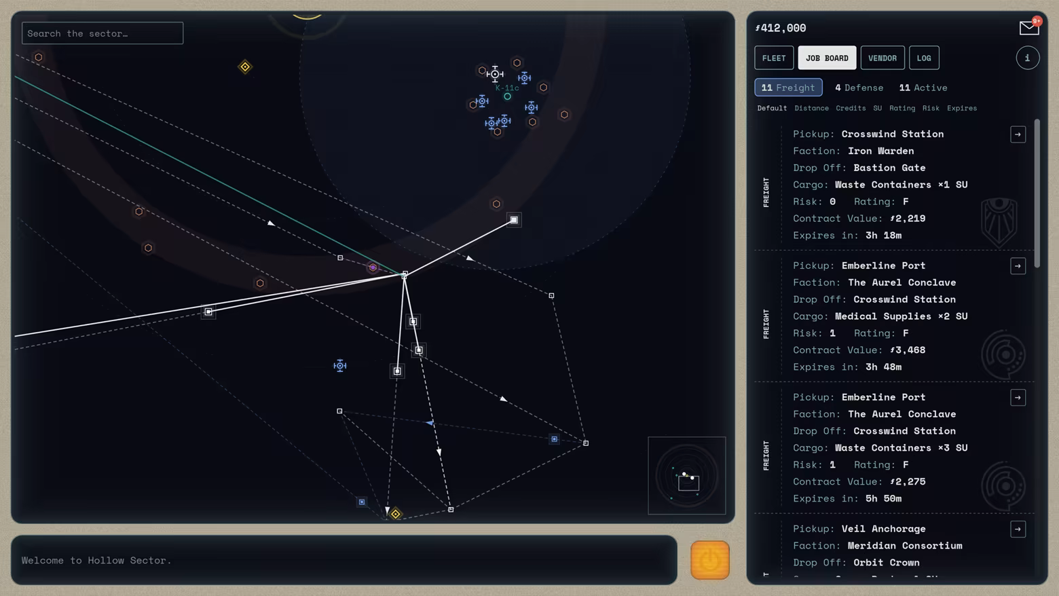The height and width of the screenshot is (596, 1059).
Task: Select the K-11c teal circle marker
Action: click(507, 96)
